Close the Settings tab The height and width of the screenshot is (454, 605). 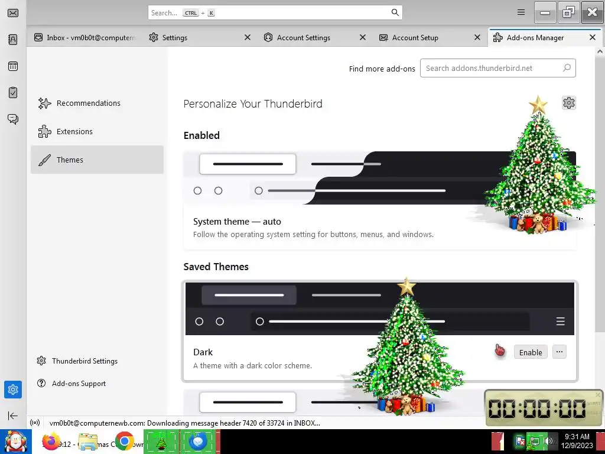pyautogui.click(x=248, y=37)
